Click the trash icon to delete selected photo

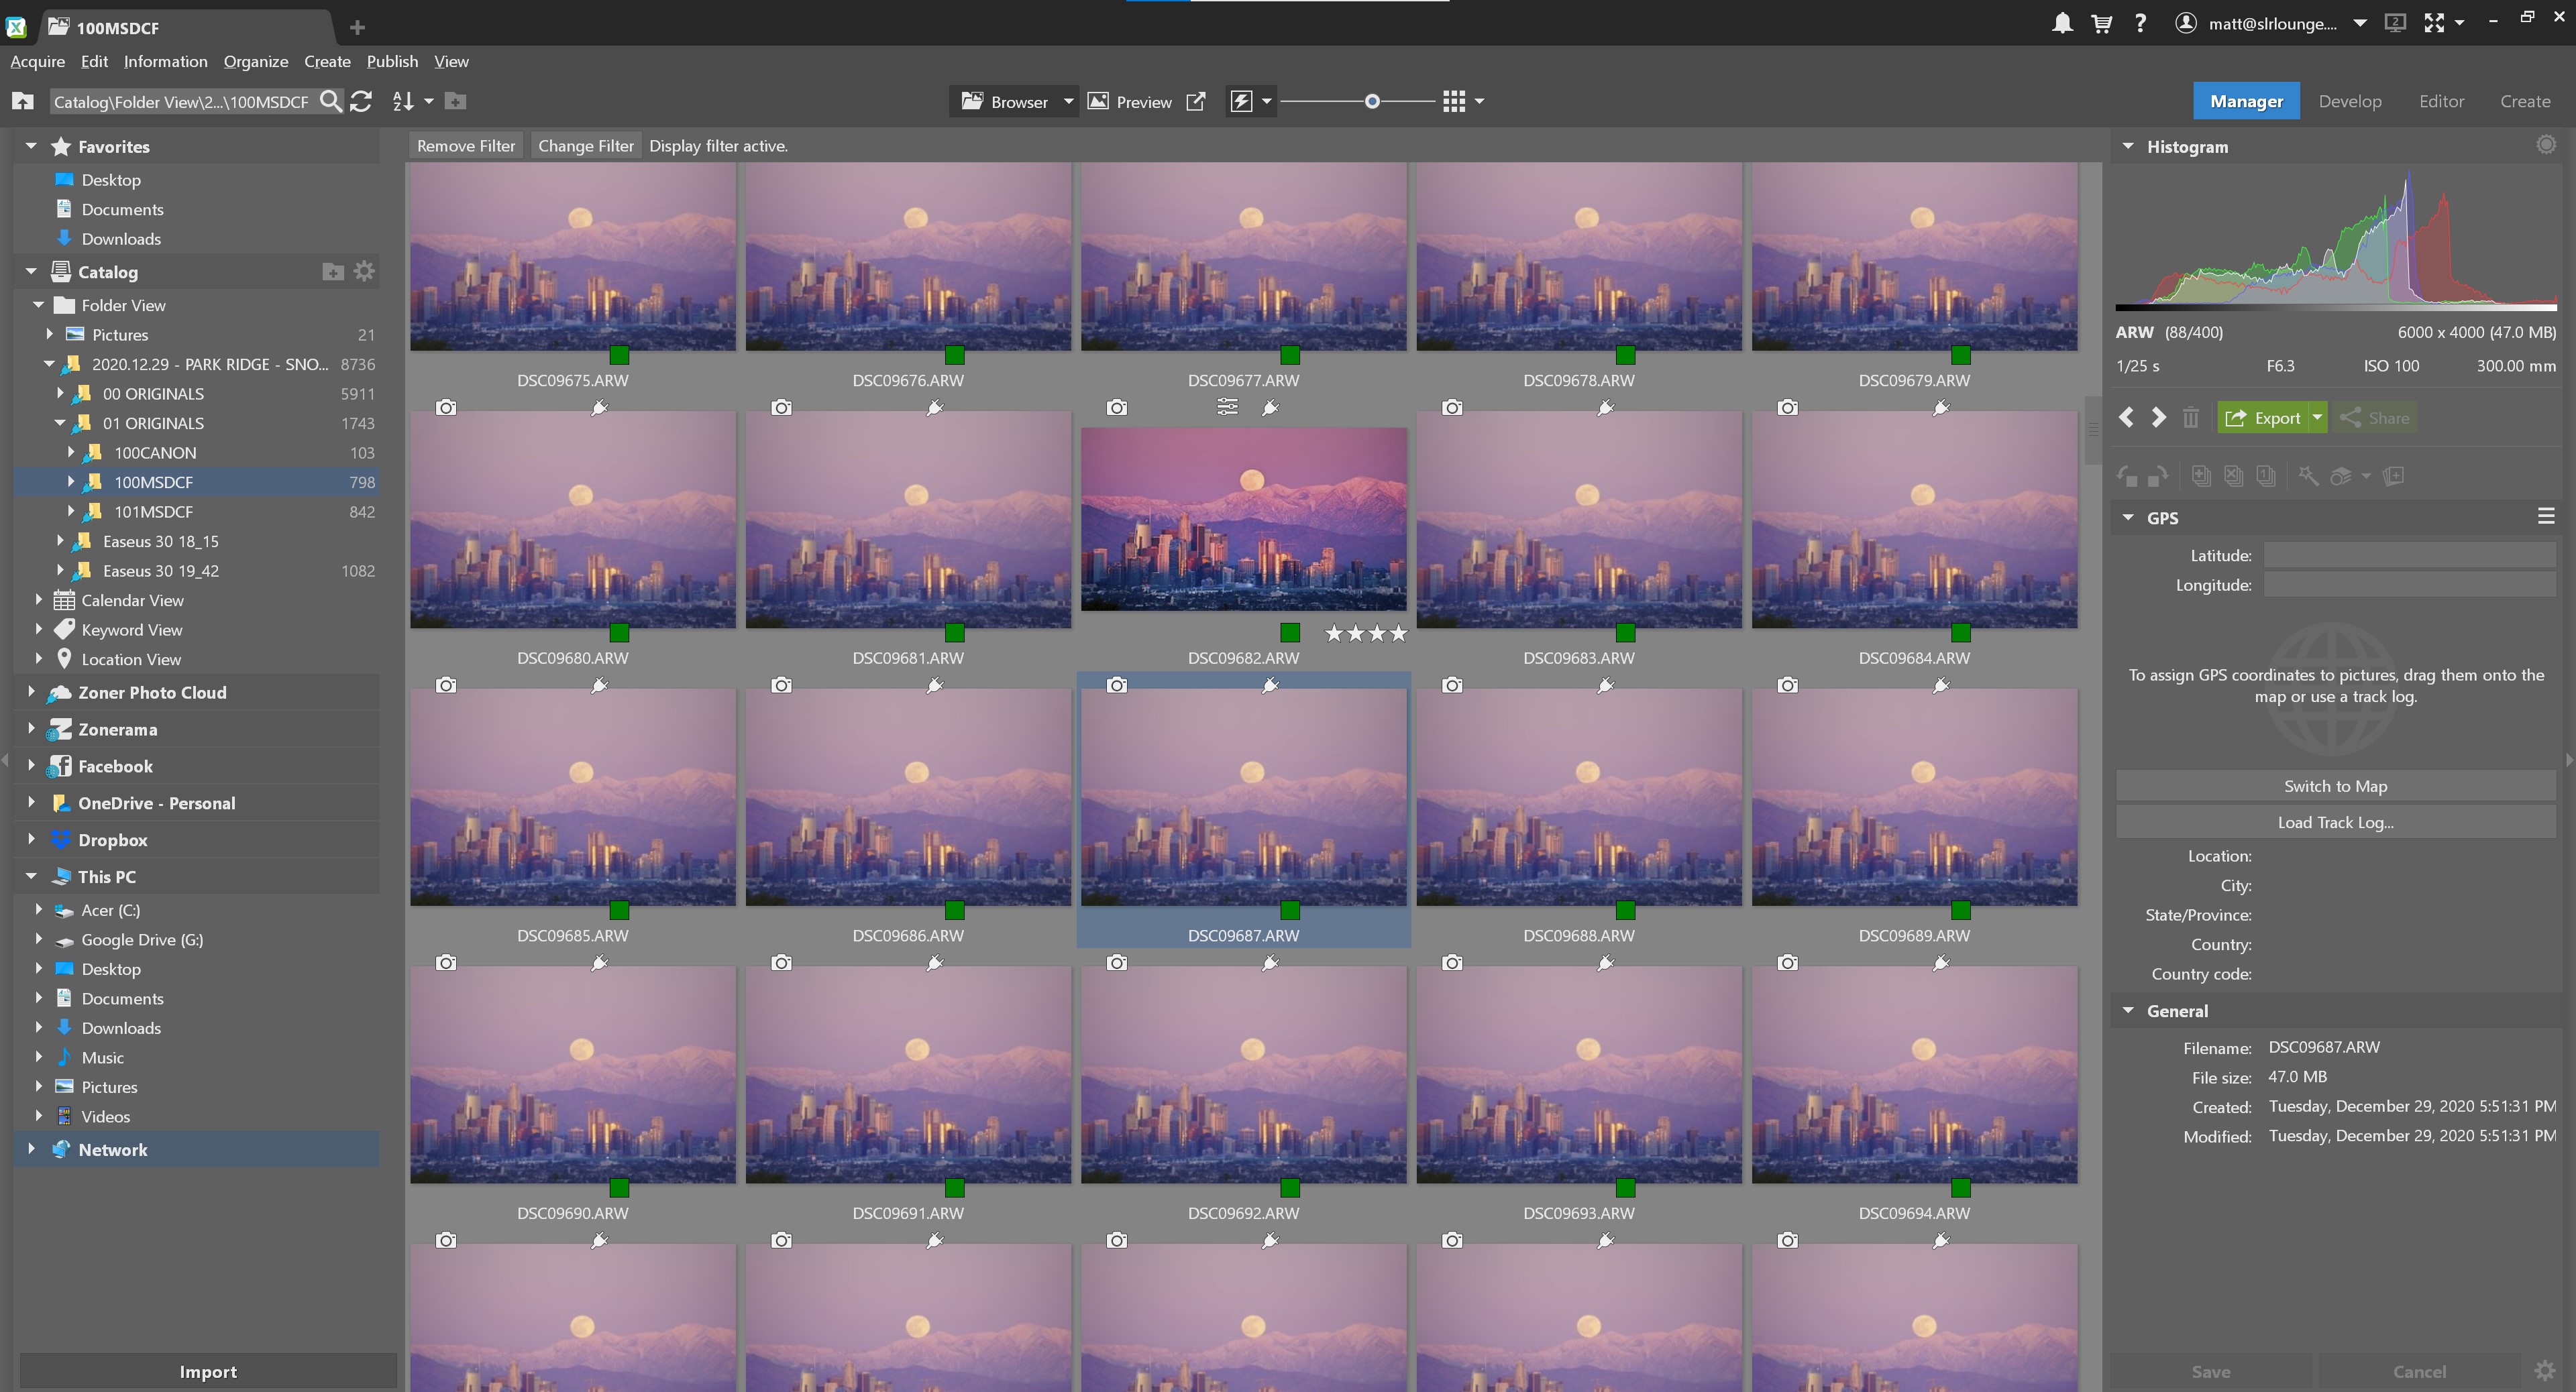(2191, 418)
